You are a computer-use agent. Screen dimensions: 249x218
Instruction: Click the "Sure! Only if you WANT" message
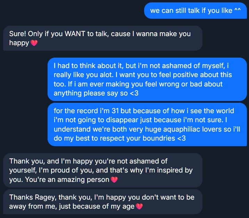coord(103,38)
